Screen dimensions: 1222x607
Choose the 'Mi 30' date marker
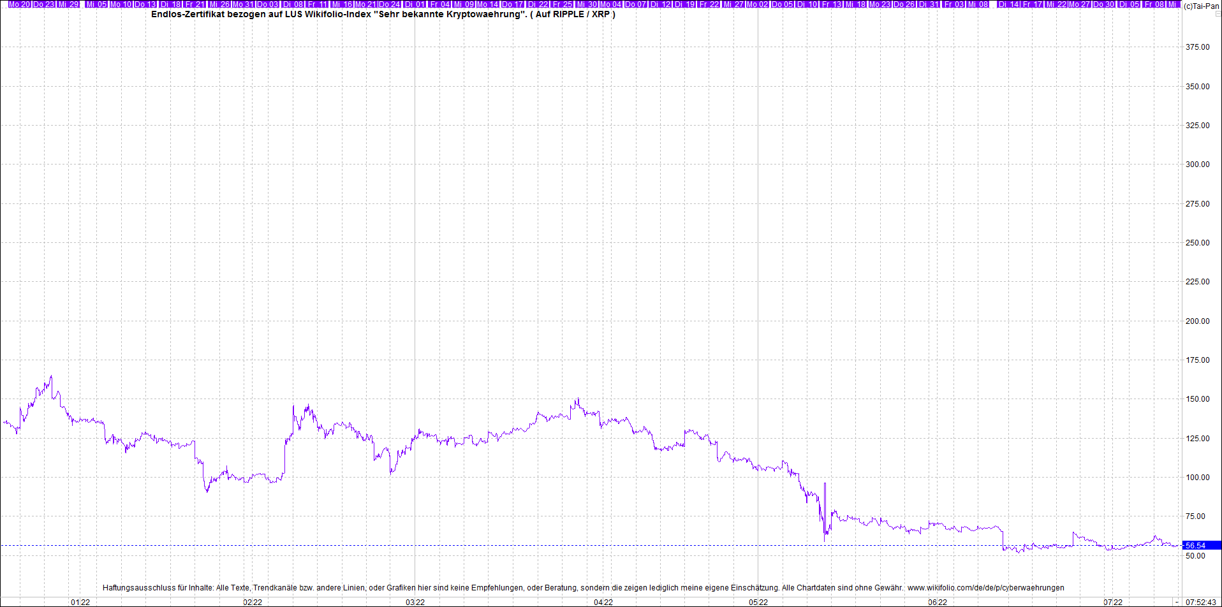[587, 4]
